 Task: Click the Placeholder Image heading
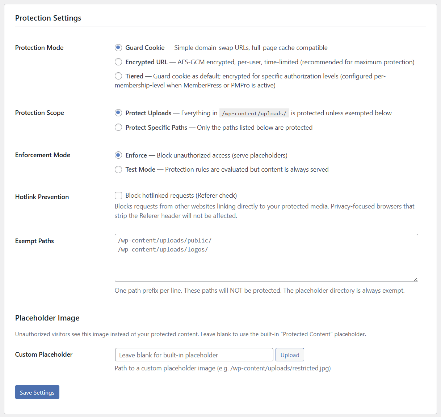[x=47, y=318]
